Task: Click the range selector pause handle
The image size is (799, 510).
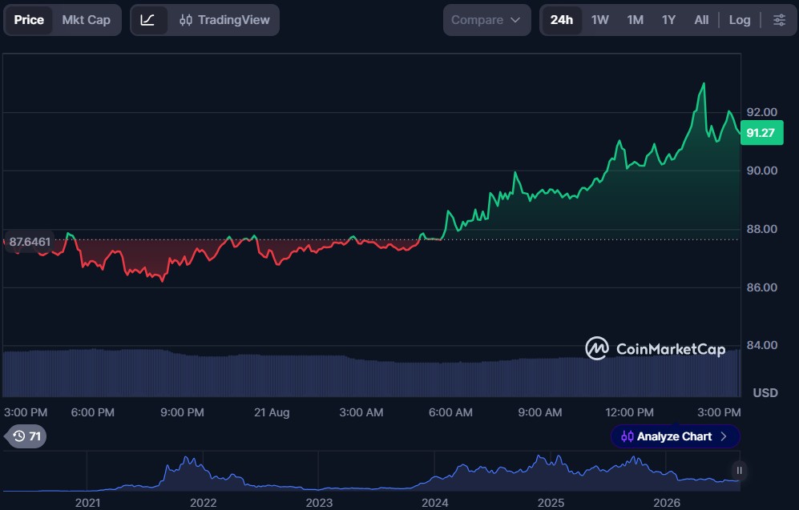Action: [739, 470]
